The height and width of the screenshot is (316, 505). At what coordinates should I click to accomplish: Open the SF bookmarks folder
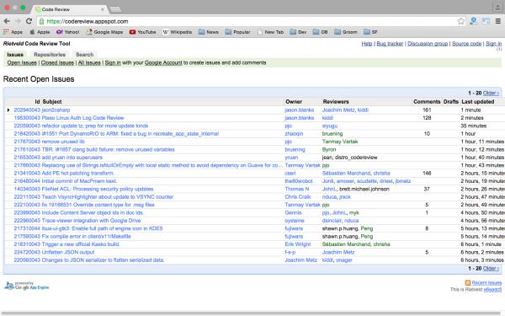[370, 32]
